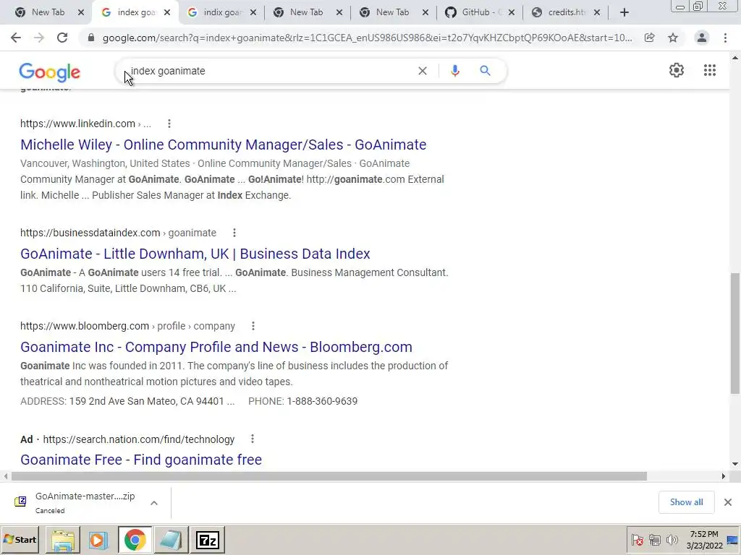Open 7-Zip from the taskbar
Viewport: 741px width, 555px height.
(208, 540)
